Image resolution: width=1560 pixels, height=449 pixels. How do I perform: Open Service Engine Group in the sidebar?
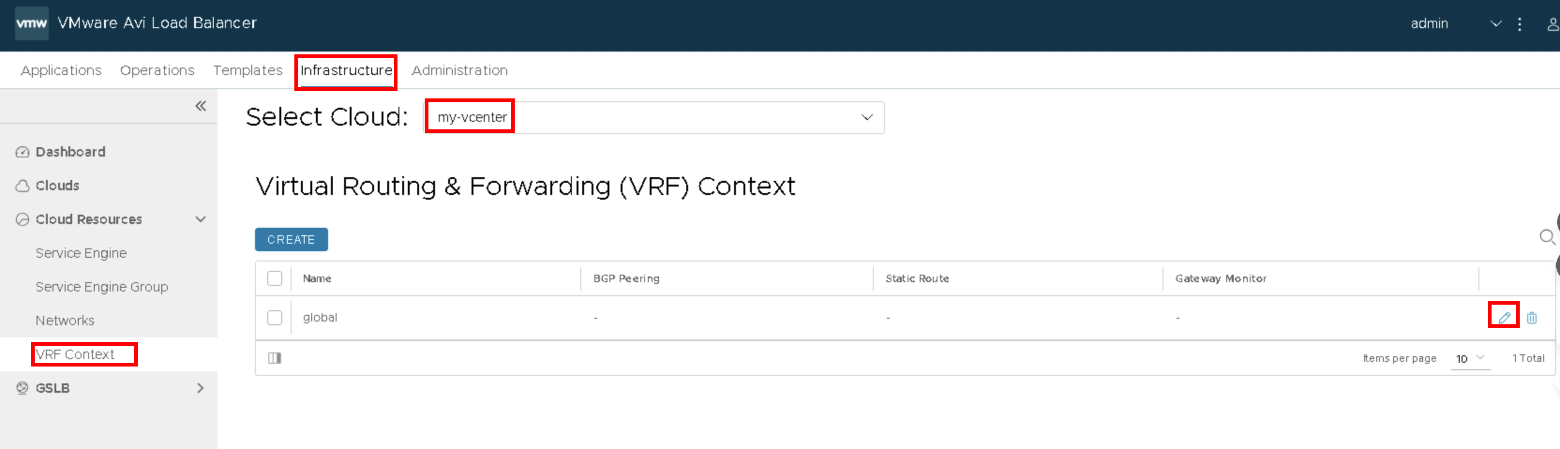pos(102,287)
